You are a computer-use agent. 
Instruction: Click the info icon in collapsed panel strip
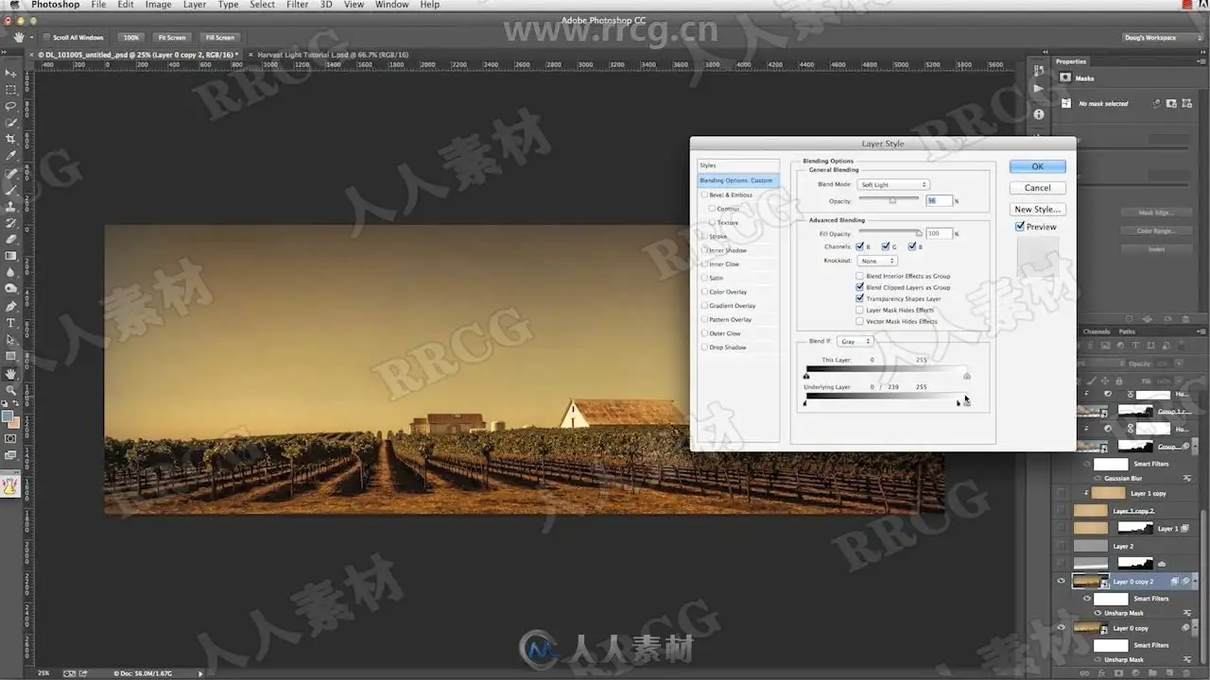[x=1039, y=114]
